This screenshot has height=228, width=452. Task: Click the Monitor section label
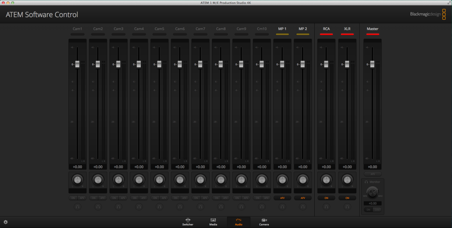pyautogui.click(x=375, y=182)
